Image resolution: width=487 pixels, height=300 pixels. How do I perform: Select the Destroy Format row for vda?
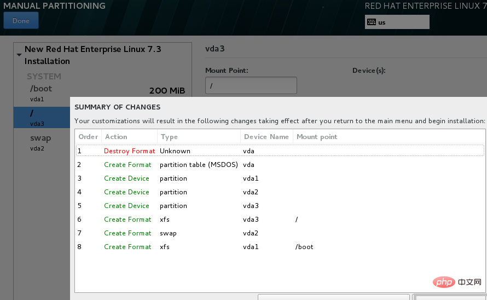[280, 151]
